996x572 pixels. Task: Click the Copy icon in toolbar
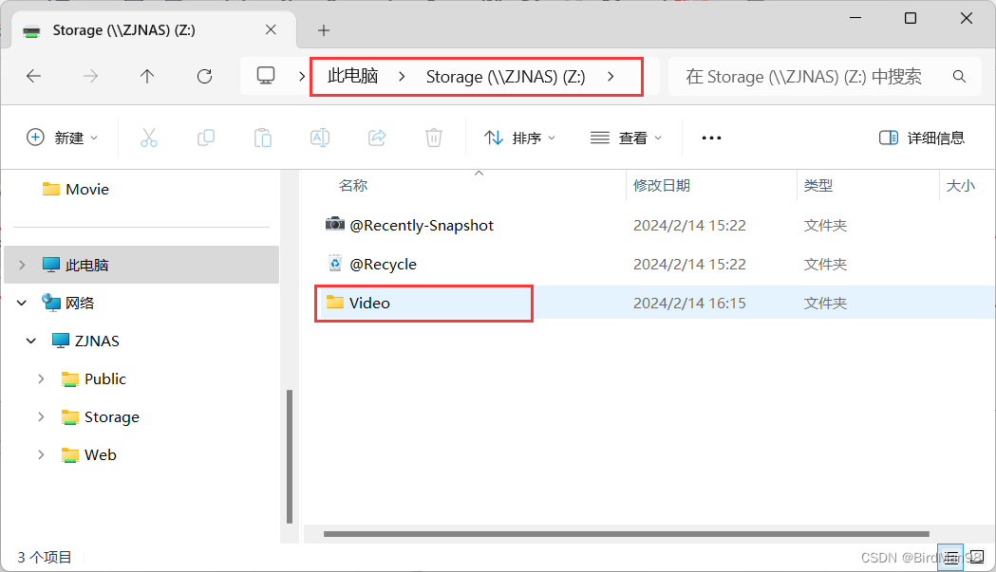point(206,138)
